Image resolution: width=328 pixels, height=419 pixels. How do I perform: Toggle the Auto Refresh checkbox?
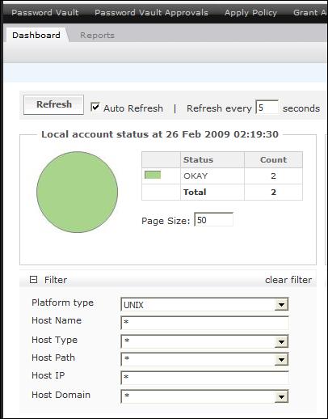(95, 107)
